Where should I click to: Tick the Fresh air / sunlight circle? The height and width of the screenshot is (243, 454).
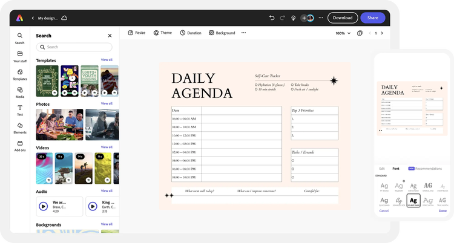(x=292, y=89)
